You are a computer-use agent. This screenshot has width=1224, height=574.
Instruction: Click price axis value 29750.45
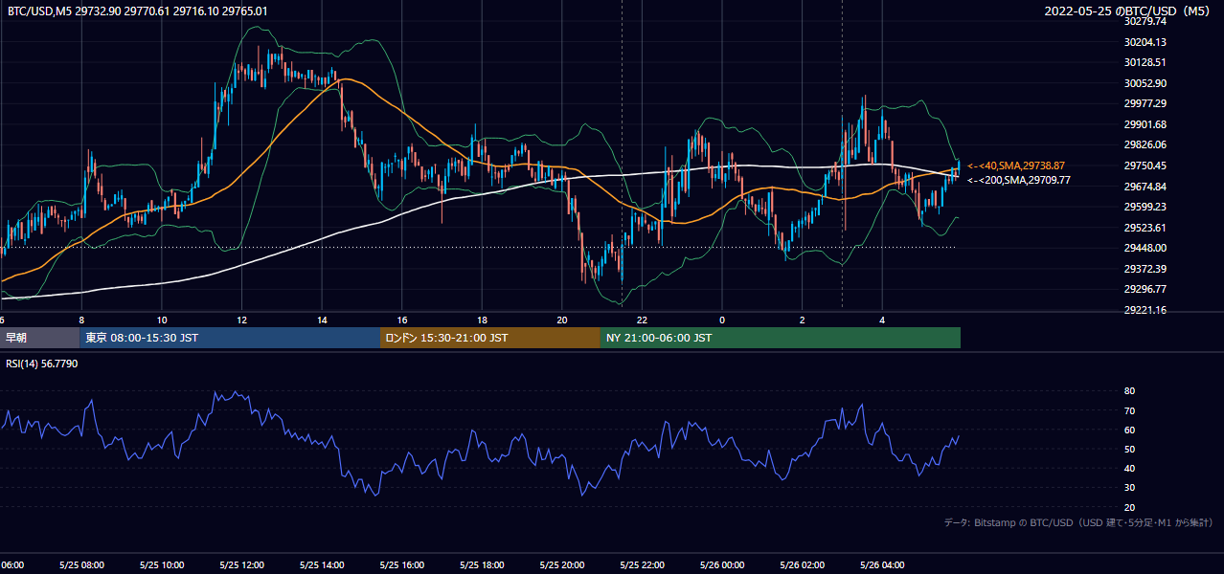[1145, 166]
